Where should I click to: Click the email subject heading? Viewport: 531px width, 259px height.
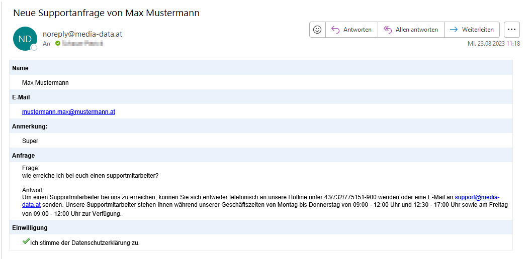pos(106,13)
